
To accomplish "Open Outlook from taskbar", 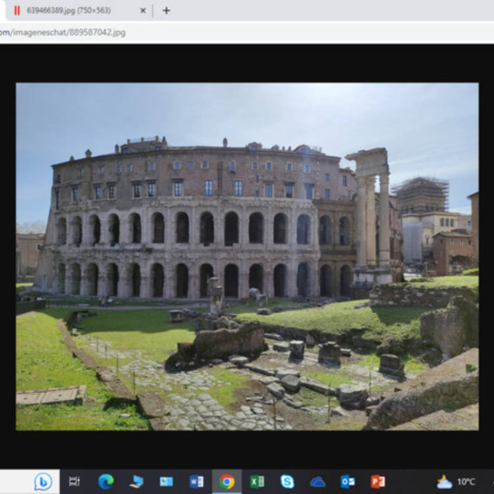I will coord(348,481).
